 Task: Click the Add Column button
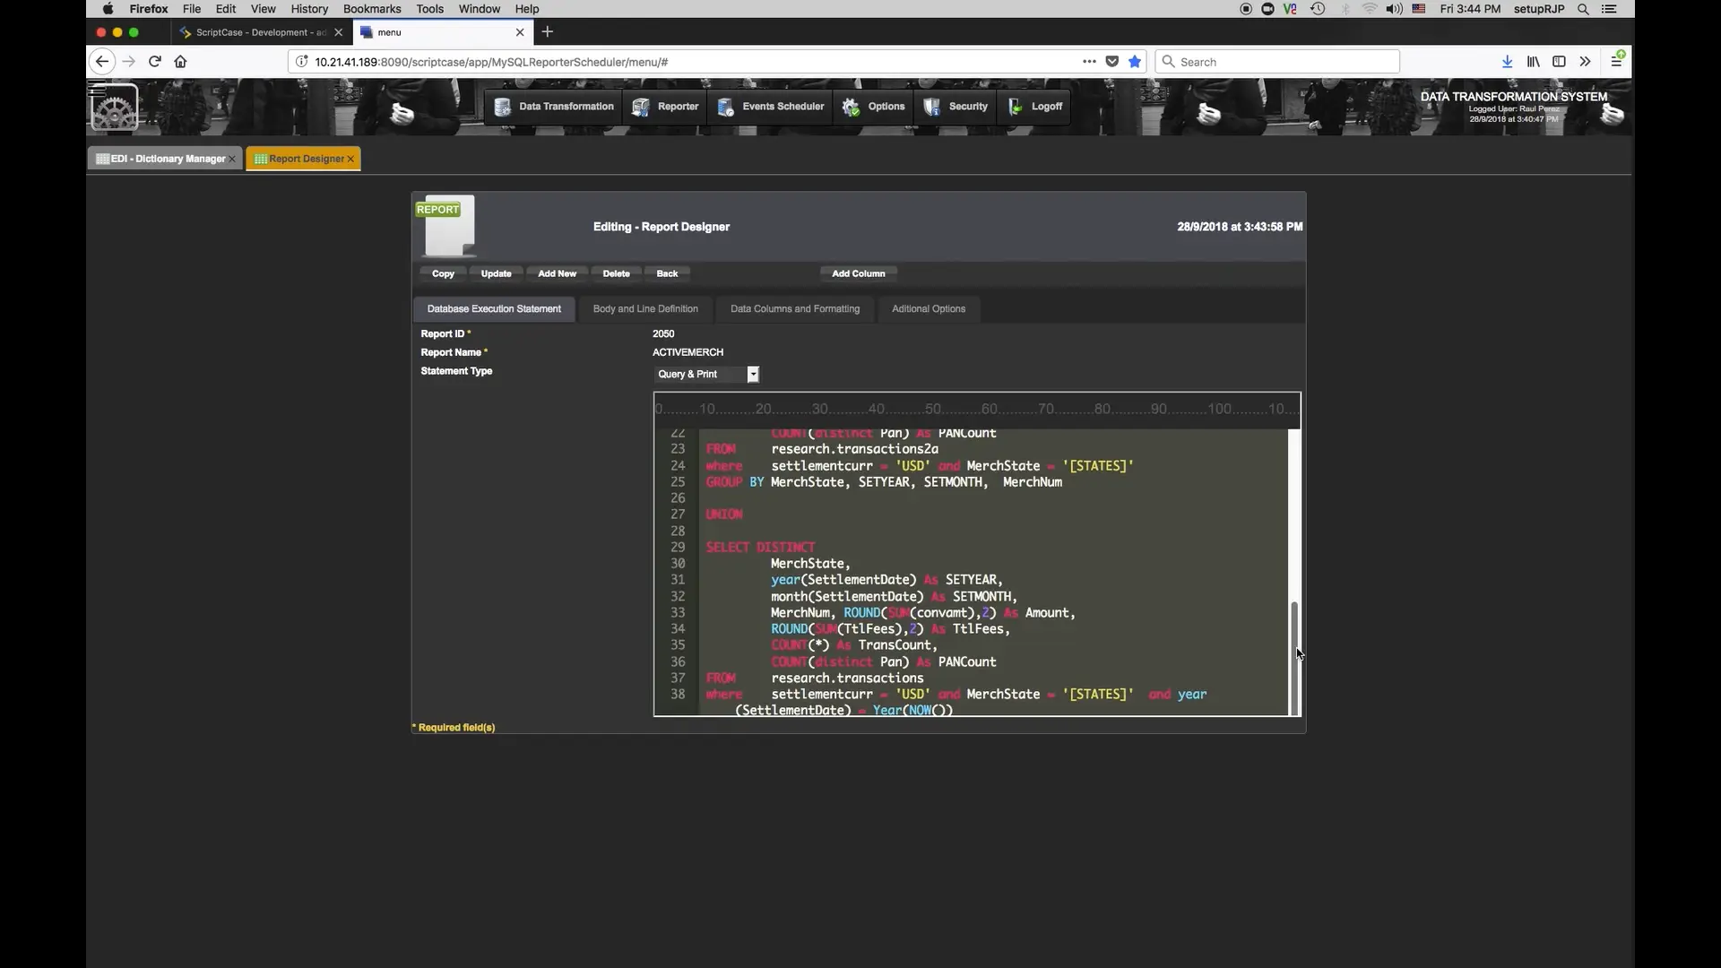coord(858,274)
